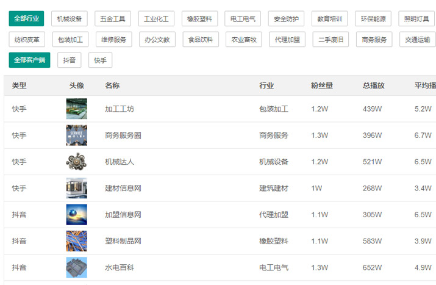The image size is (436, 285).
Task: Open the 加工工坊 avatar thumbnail
Action: coord(76,109)
